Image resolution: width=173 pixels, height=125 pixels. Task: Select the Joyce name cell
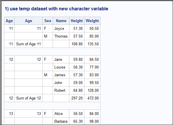tap(61, 28)
